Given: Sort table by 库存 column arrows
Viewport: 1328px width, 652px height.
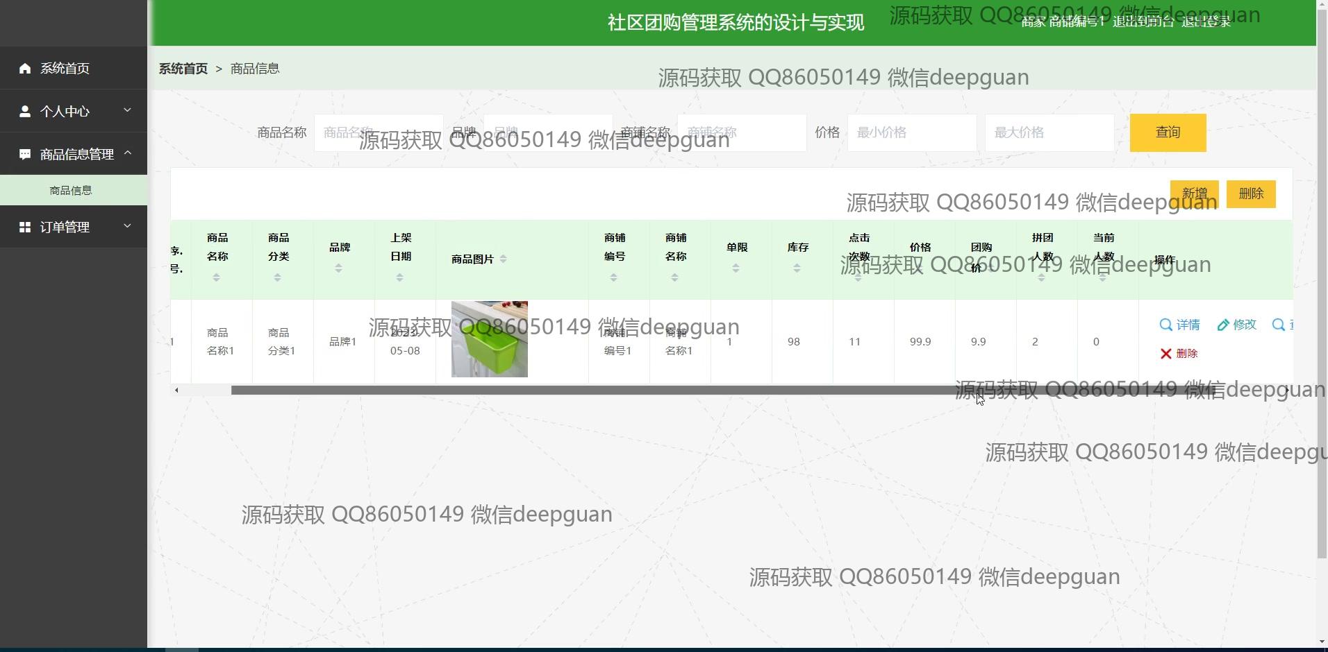Looking at the screenshot, I should pyautogui.click(x=797, y=268).
